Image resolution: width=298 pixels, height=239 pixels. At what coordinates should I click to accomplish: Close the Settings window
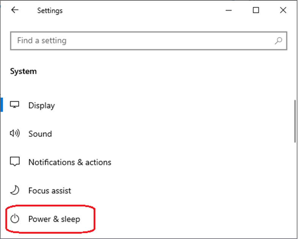[x=283, y=10]
